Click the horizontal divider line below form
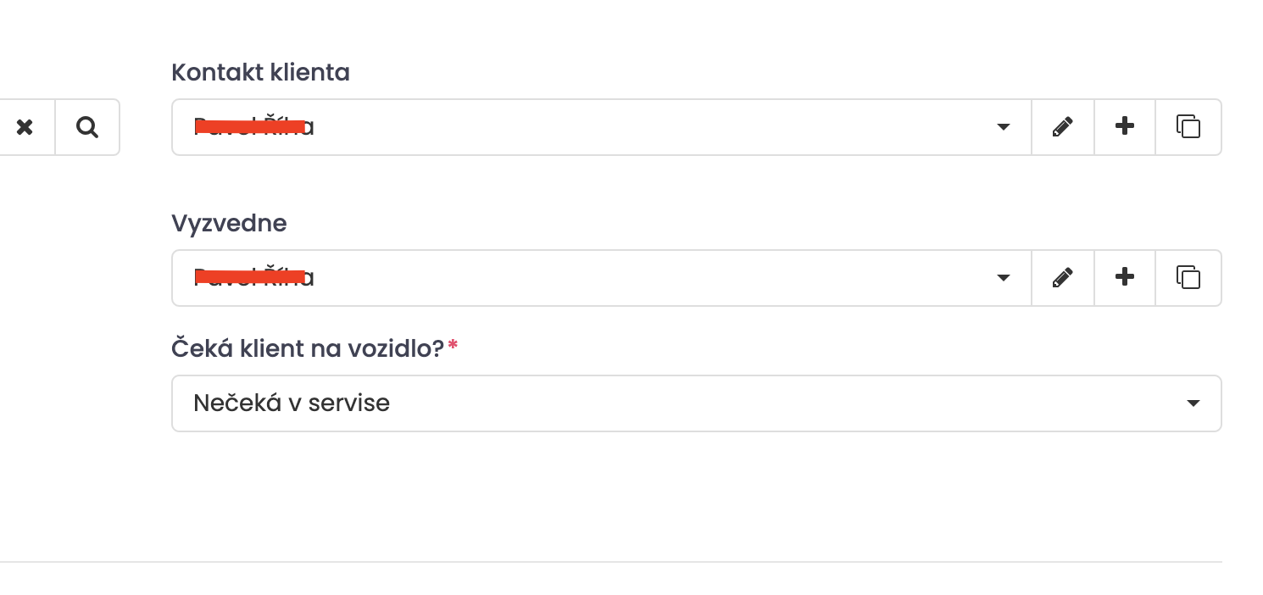 [610, 562]
